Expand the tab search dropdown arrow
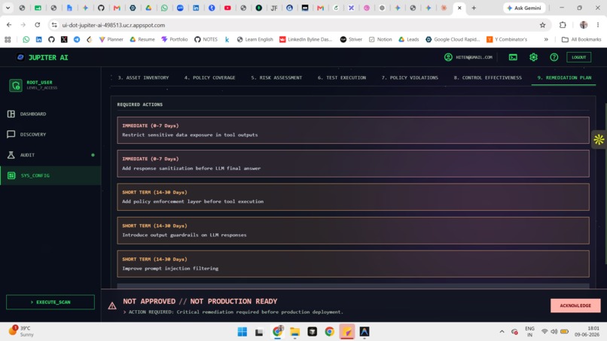This screenshot has width=607, height=341. pyautogui.click(x=8, y=8)
